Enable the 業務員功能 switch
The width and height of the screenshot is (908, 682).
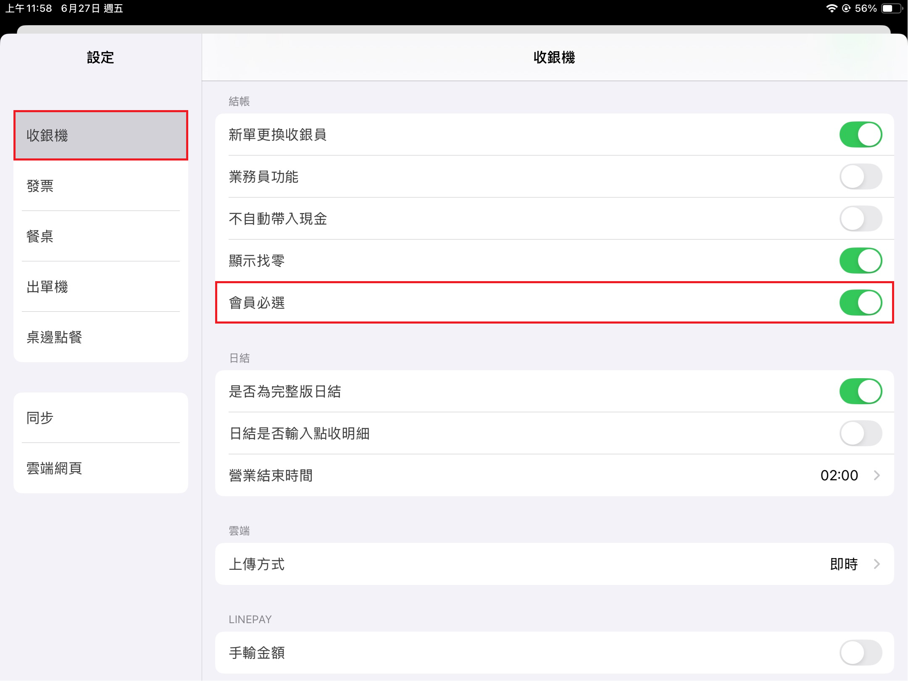[860, 176]
